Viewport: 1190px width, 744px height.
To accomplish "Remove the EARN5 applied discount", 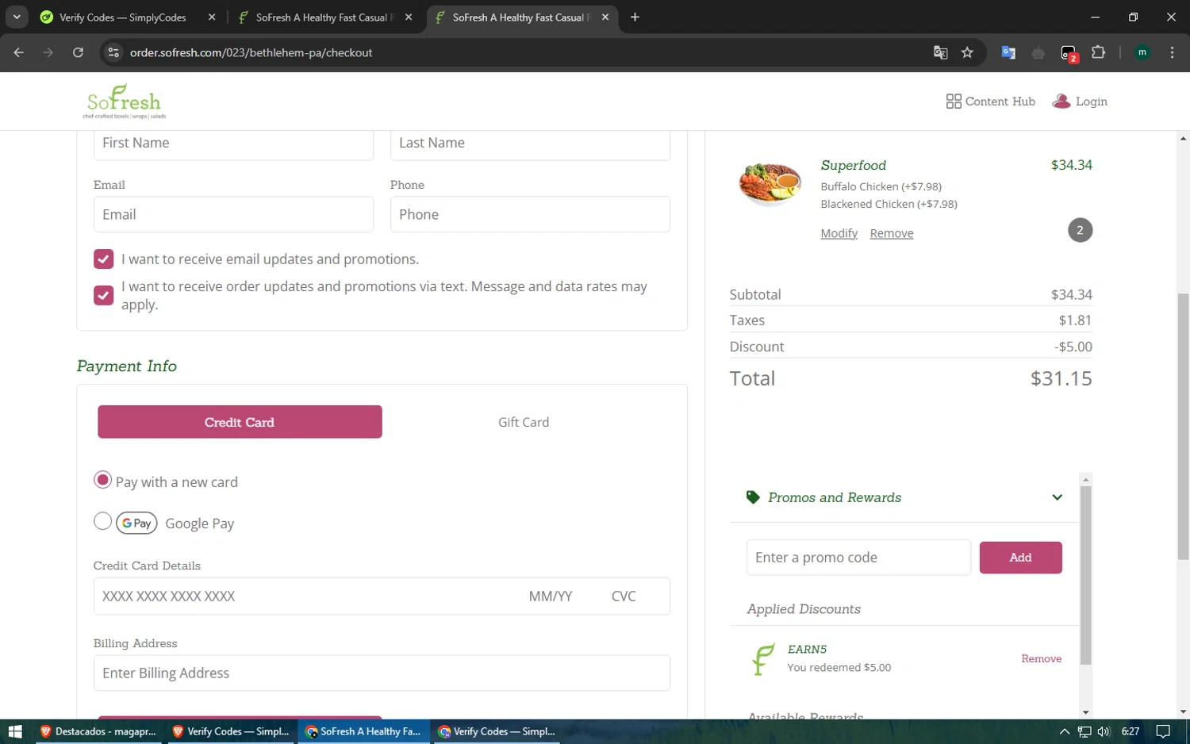I will coord(1041,658).
